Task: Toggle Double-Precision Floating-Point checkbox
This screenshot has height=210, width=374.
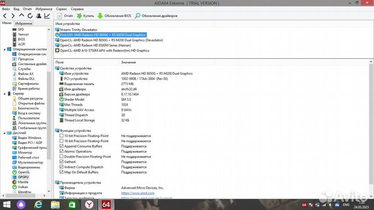Action: pos(61,156)
